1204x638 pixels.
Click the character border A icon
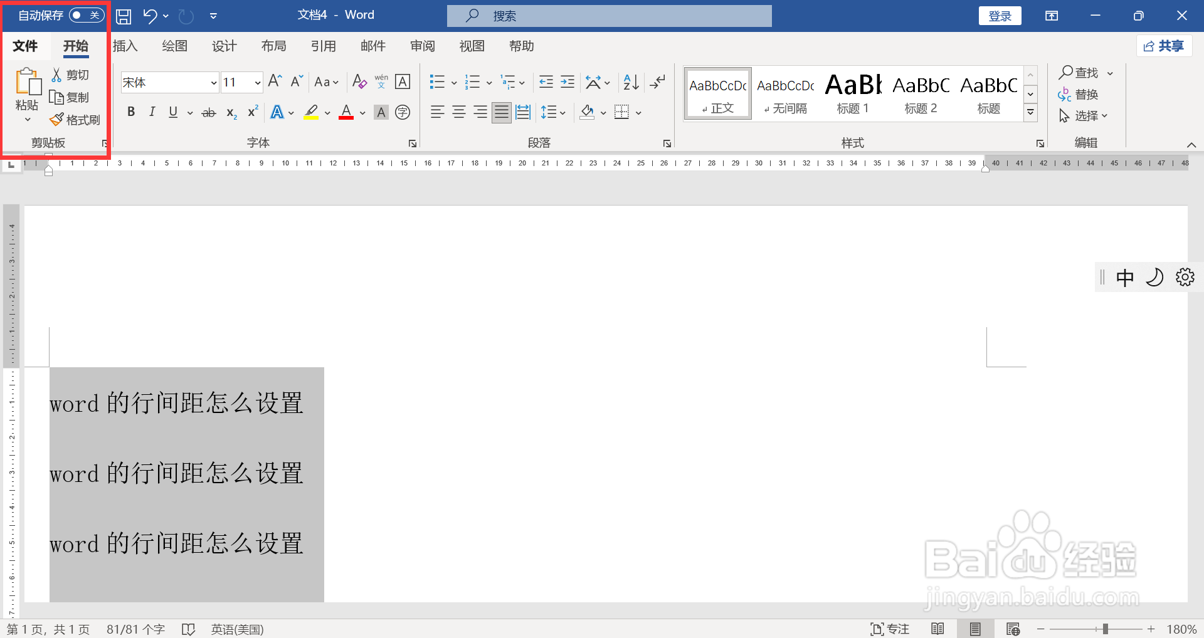coord(403,81)
